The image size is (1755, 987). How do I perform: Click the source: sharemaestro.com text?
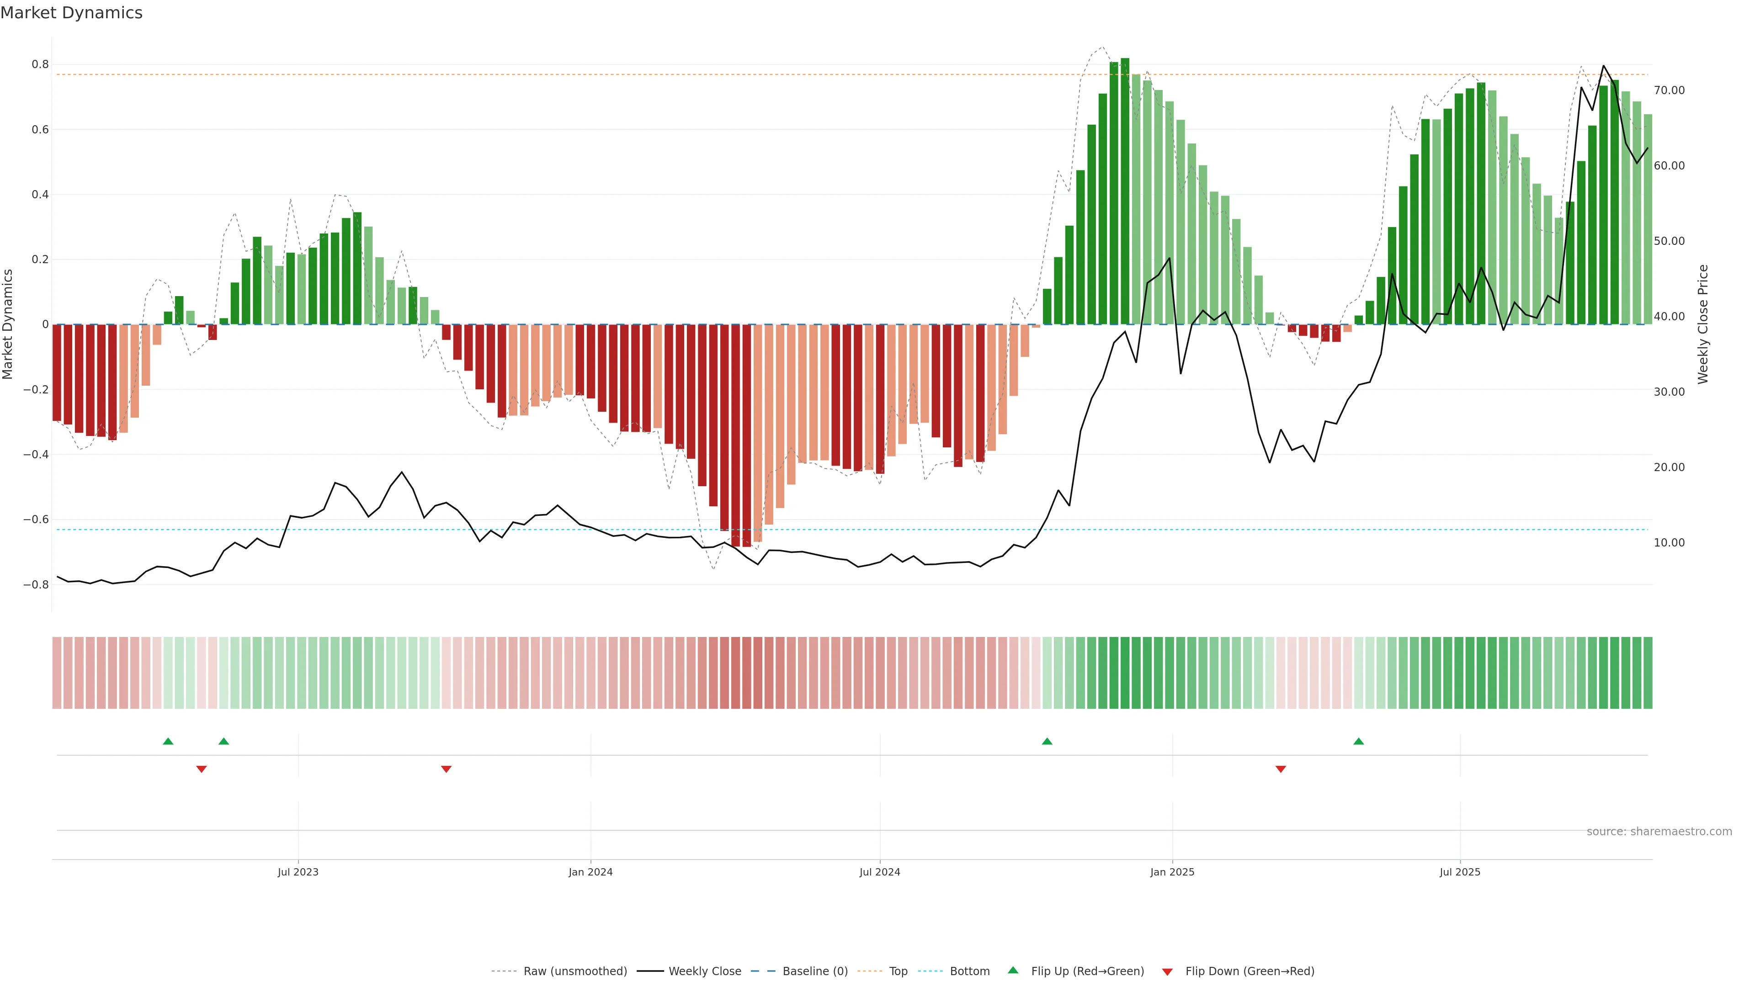(1659, 832)
